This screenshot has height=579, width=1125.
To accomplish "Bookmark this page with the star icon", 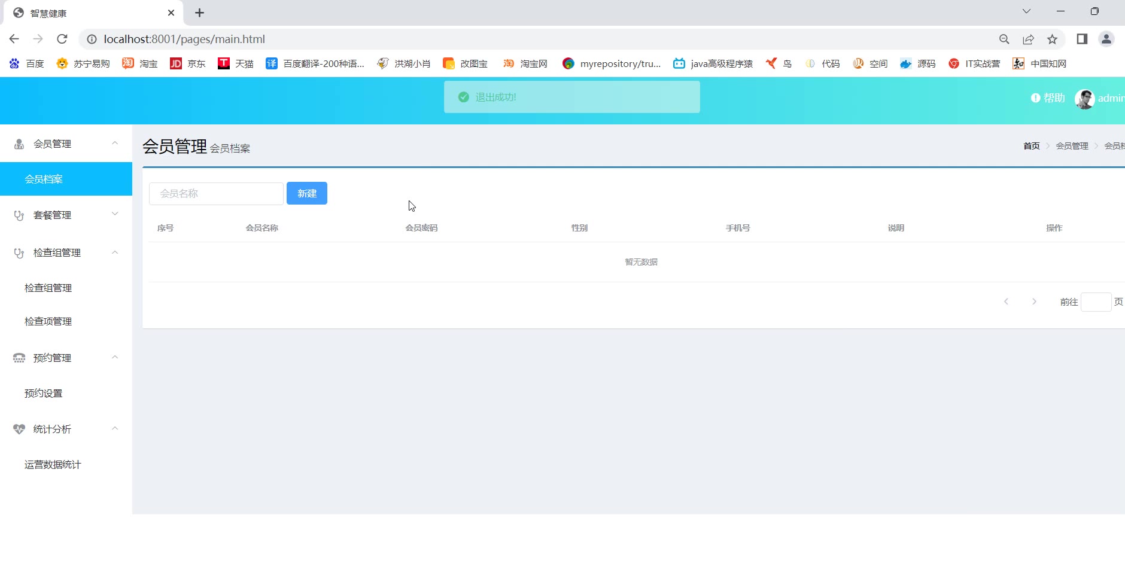I will 1052,39.
